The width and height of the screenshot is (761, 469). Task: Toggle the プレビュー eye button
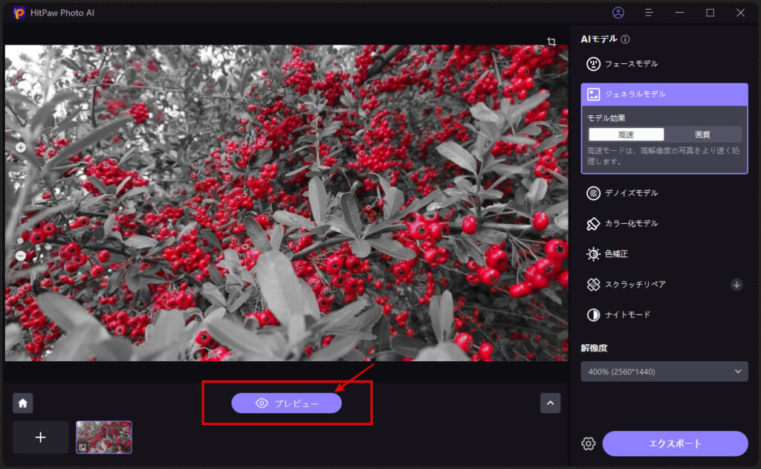coord(286,403)
